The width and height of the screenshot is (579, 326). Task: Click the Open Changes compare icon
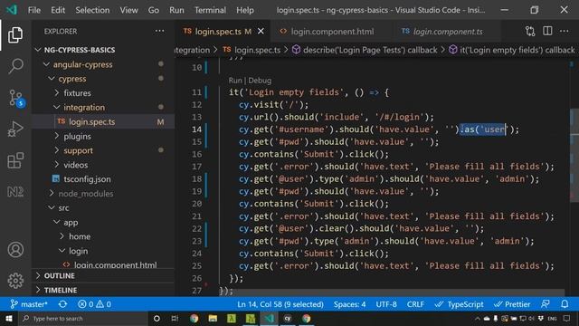pos(530,32)
